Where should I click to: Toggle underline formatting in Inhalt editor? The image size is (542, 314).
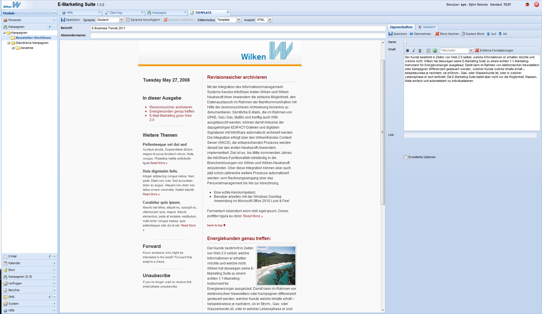pos(420,51)
